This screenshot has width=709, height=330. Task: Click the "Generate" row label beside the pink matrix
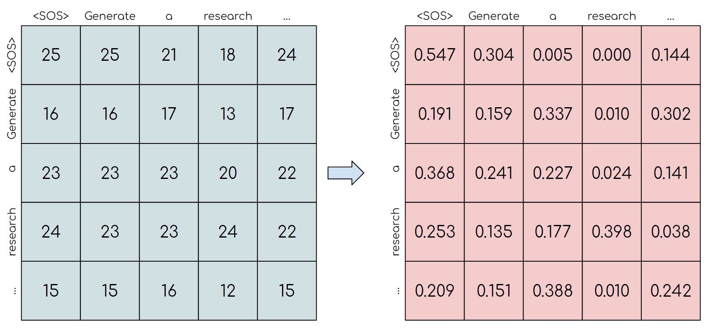coord(395,114)
